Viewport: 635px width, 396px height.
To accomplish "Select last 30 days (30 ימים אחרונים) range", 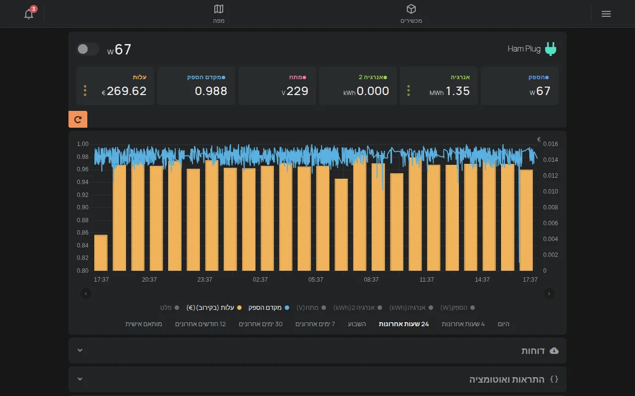I will 260,324.
